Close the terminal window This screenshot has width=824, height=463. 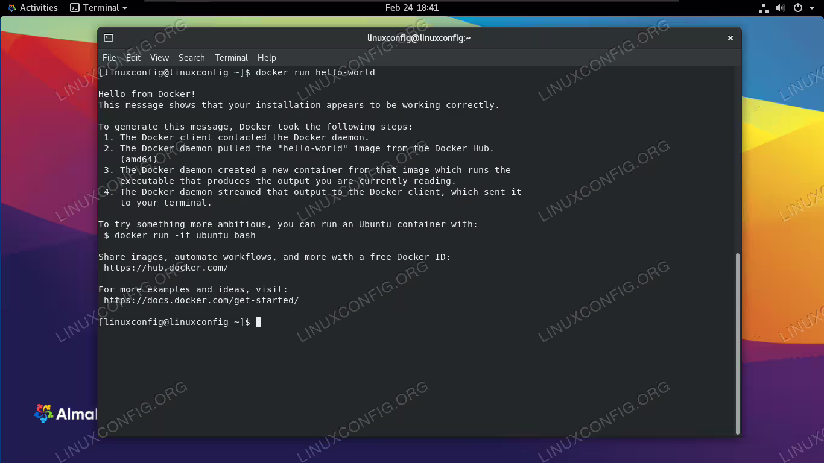tap(731, 38)
